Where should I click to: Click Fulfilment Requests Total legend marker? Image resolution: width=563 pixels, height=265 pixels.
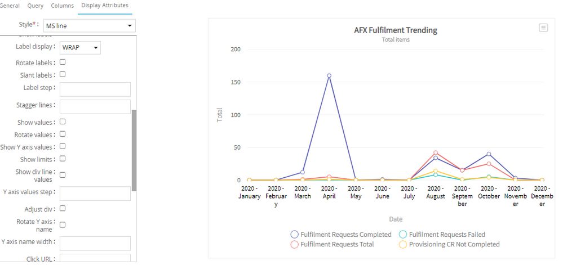[294, 245]
